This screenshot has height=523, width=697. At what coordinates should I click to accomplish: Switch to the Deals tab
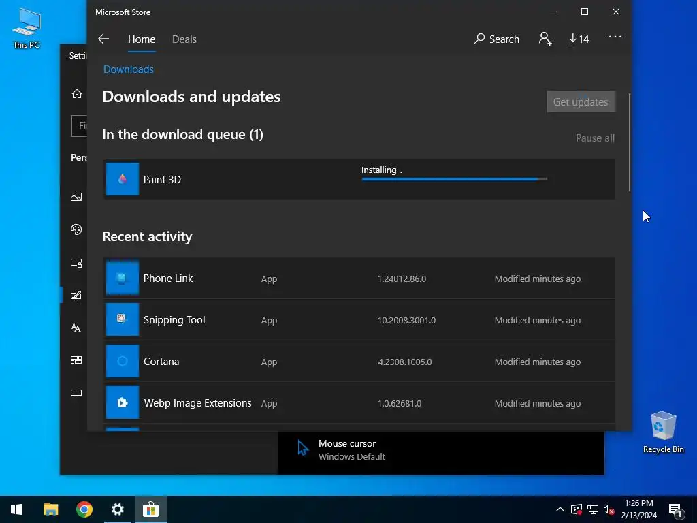coord(184,39)
